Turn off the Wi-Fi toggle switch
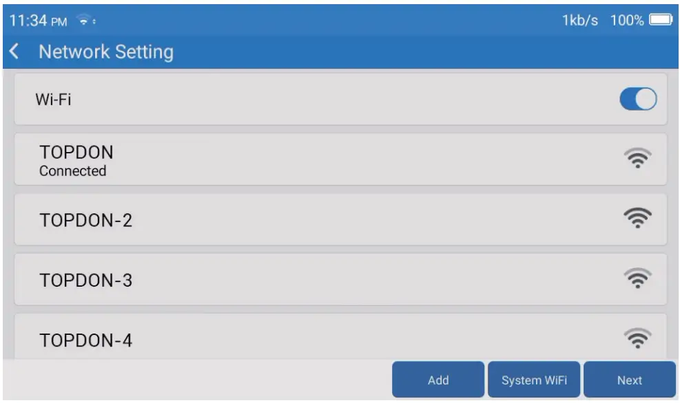Viewport: 680px width, 403px height. pyautogui.click(x=638, y=100)
